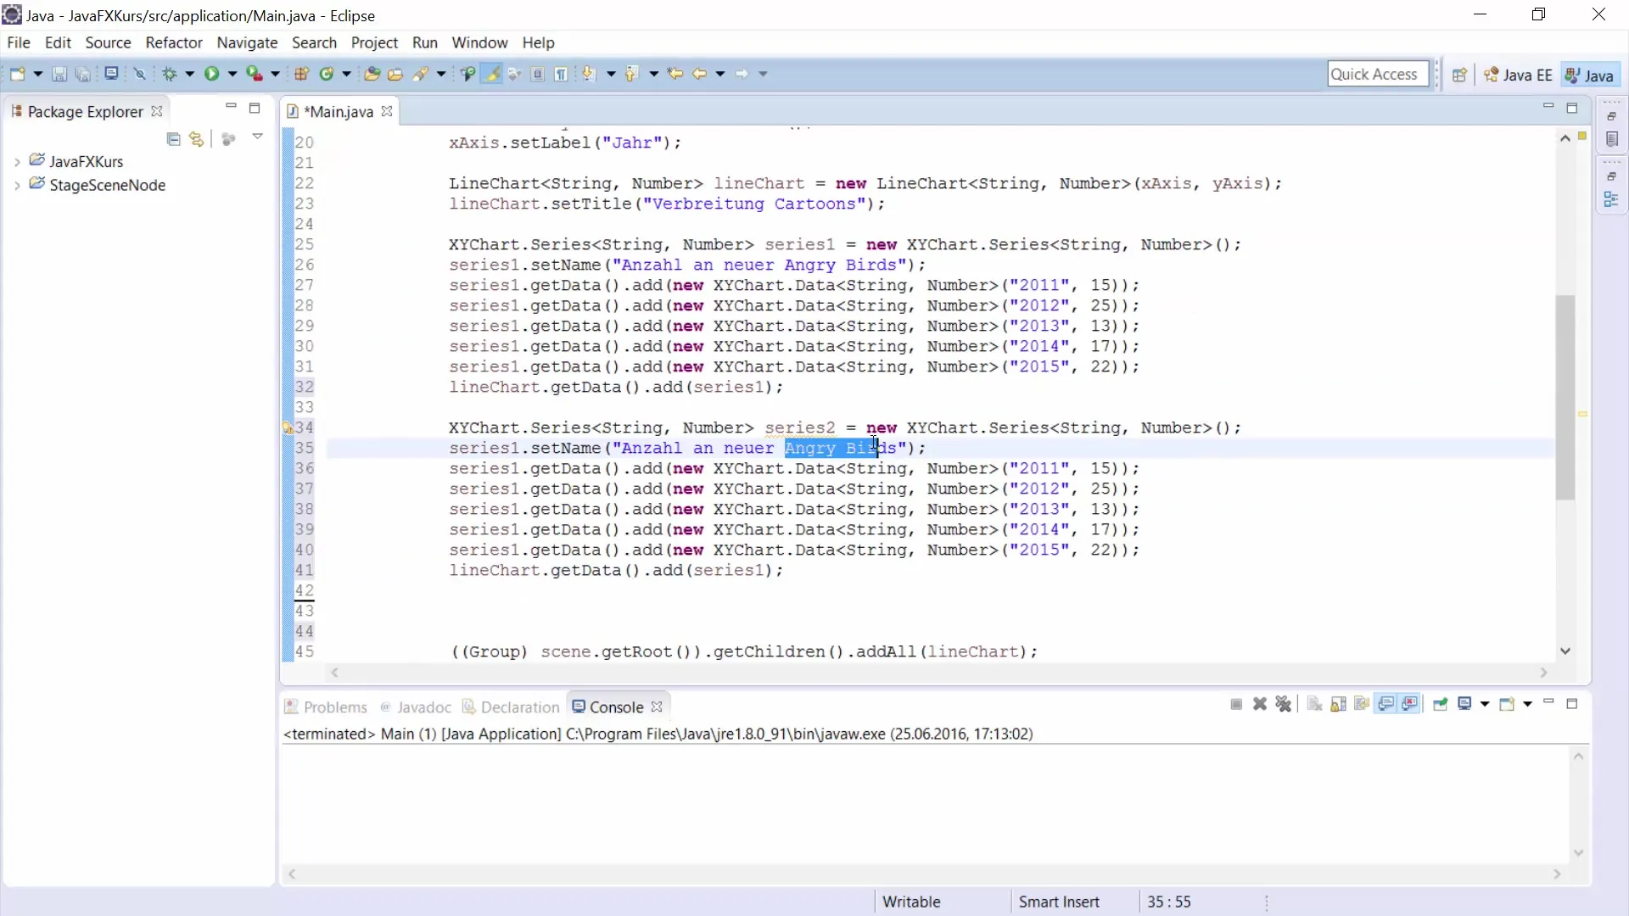Open the terminal/console monitor toolbar icon
The image size is (1629, 916).
tap(111, 74)
